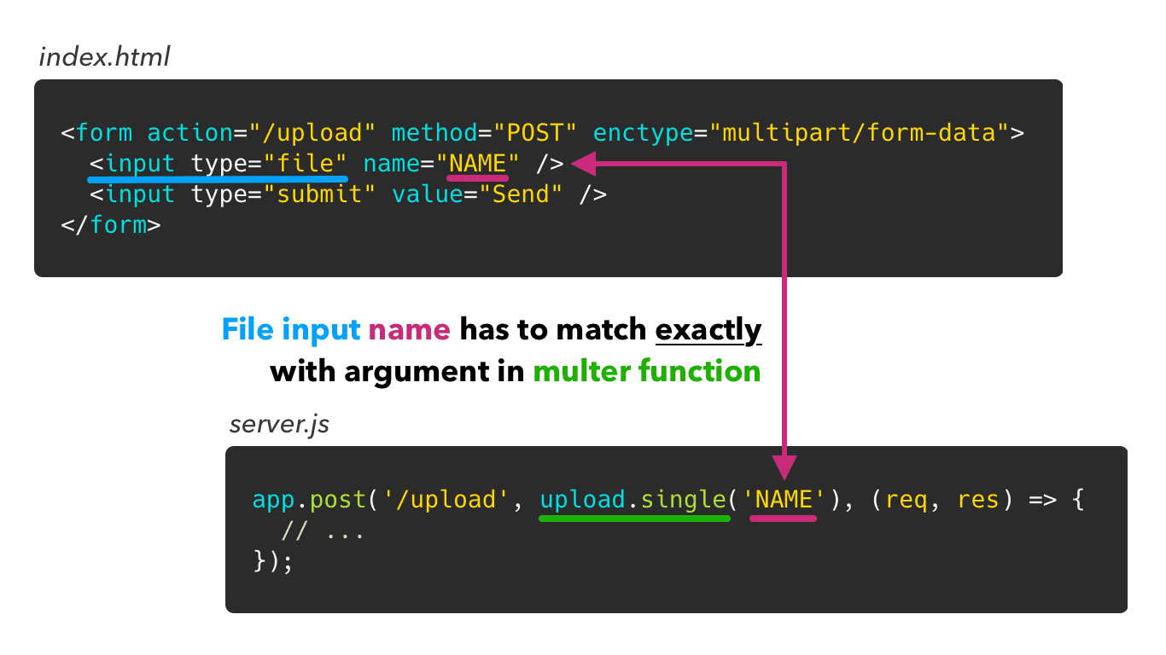Click the "submit" type value in the second input
This screenshot has height=655, width=1166.
pyautogui.click(x=319, y=194)
